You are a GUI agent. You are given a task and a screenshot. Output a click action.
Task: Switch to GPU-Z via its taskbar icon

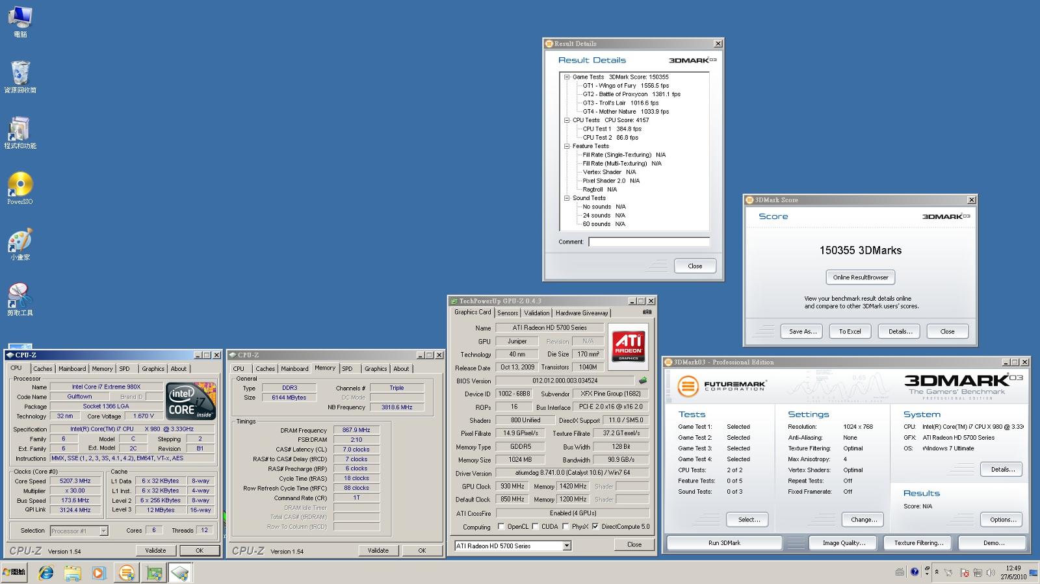click(153, 573)
